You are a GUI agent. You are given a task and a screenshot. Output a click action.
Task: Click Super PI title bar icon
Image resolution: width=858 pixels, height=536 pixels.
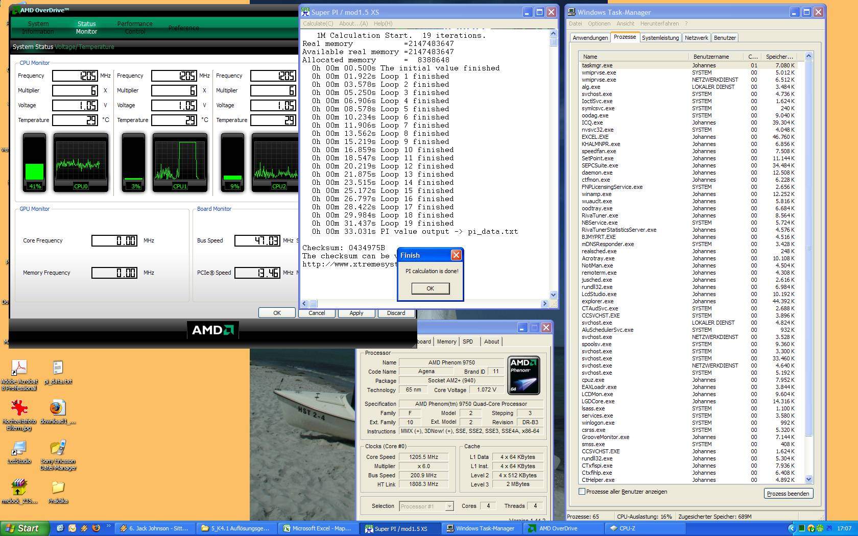(x=305, y=12)
